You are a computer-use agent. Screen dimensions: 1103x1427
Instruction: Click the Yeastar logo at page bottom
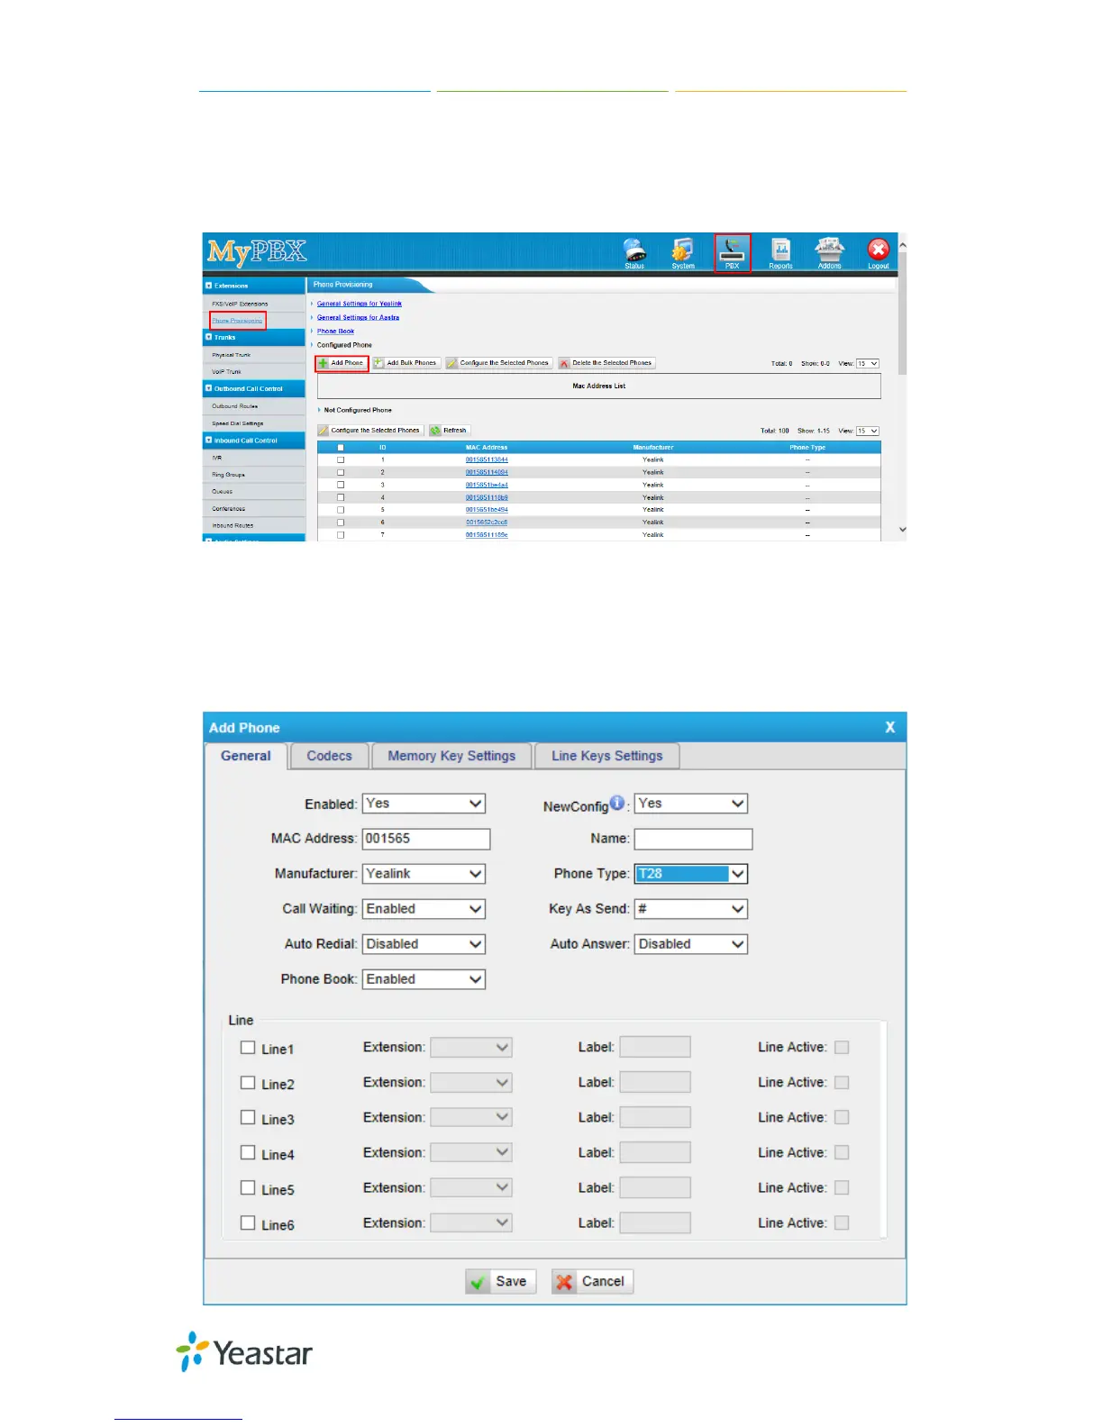click(x=244, y=1352)
